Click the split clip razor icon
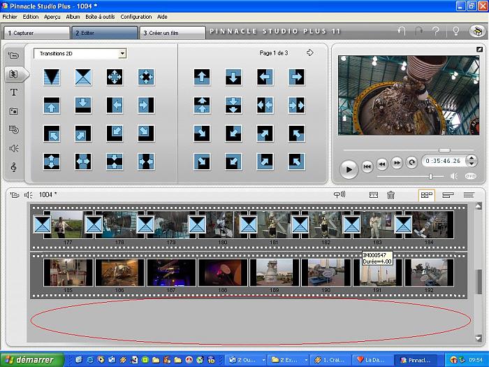The width and height of the screenshot is (489, 367). coord(374,195)
